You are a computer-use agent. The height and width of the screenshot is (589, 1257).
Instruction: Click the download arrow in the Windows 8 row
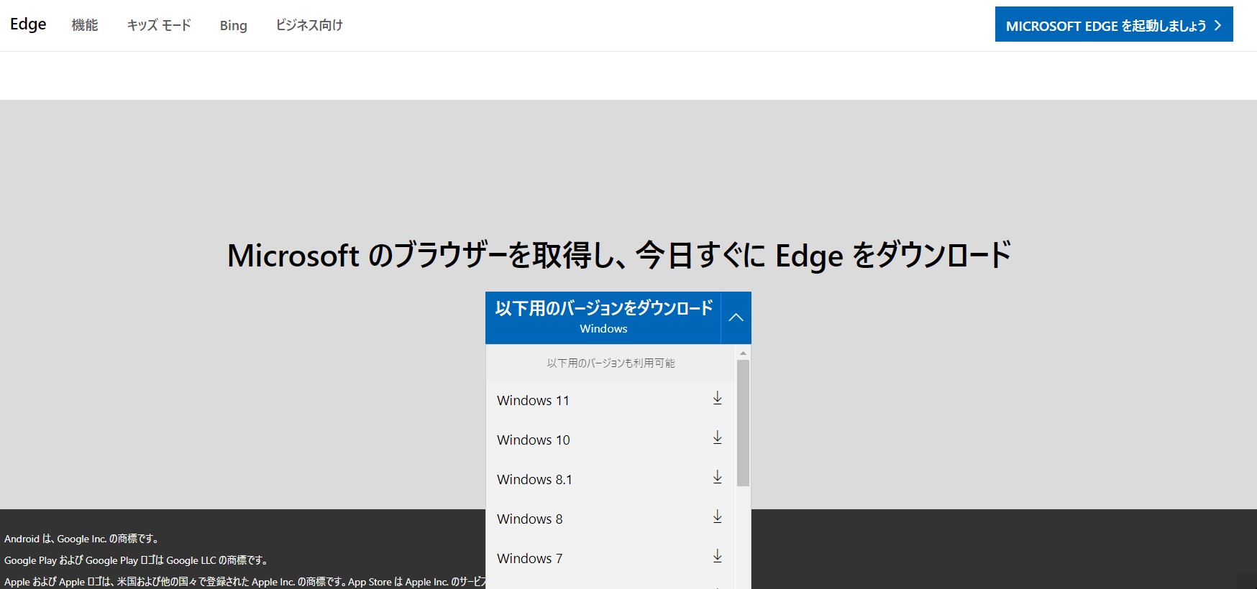coord(717,517)
